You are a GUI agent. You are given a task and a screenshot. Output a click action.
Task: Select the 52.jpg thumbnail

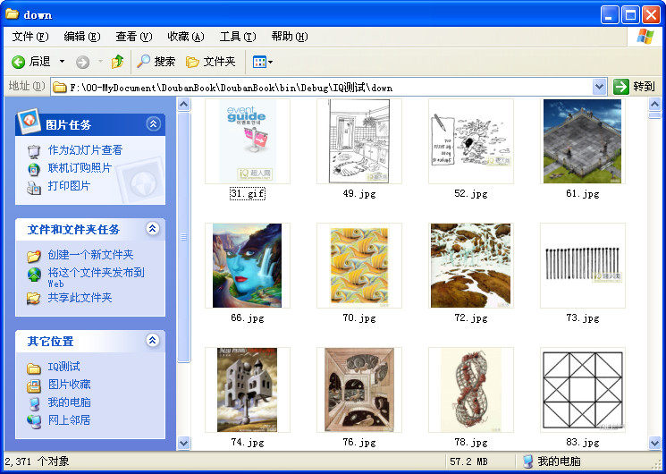click(471, 141)
